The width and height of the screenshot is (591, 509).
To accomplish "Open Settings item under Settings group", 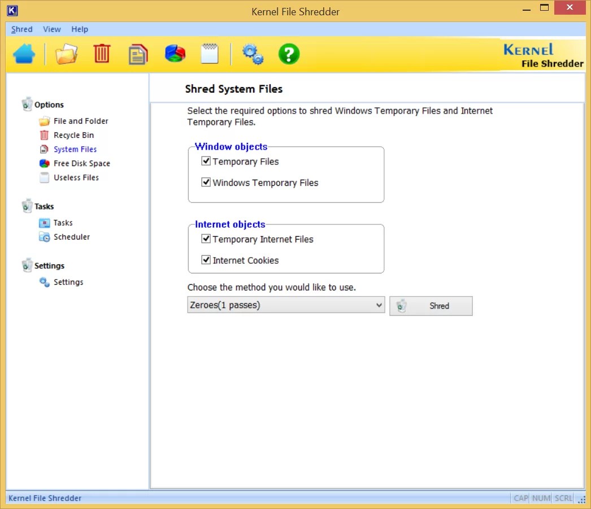I will pos(68,282).
